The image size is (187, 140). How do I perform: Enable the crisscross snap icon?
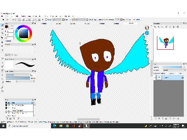[23, 20]
